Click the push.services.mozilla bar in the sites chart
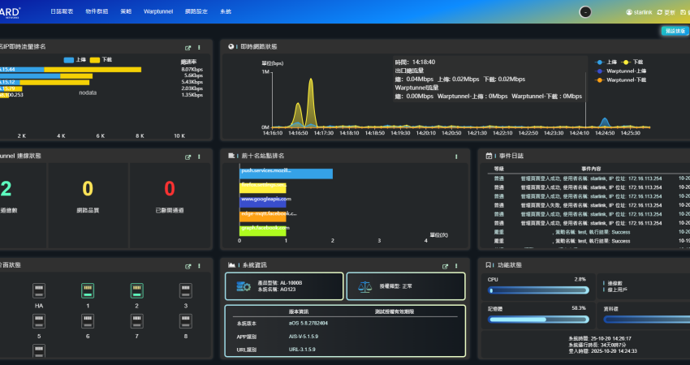The width and height of the screenshot is (690, 365). [x=286, y=173]
